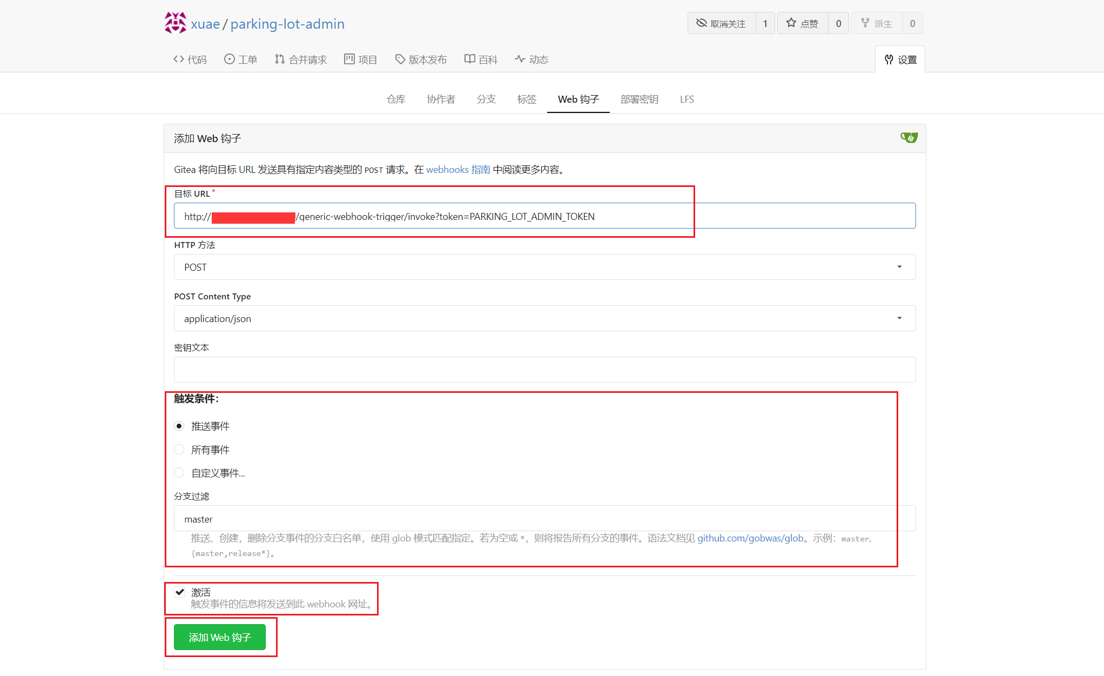The image size is (1104, 676).
Task: Click the watchers count 1
Action: (765, 23)
